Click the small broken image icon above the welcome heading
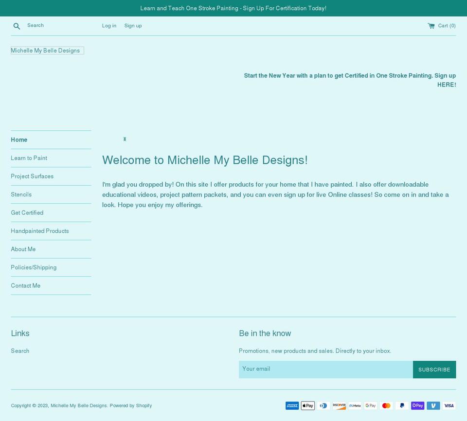 click(x=125, y=139)
